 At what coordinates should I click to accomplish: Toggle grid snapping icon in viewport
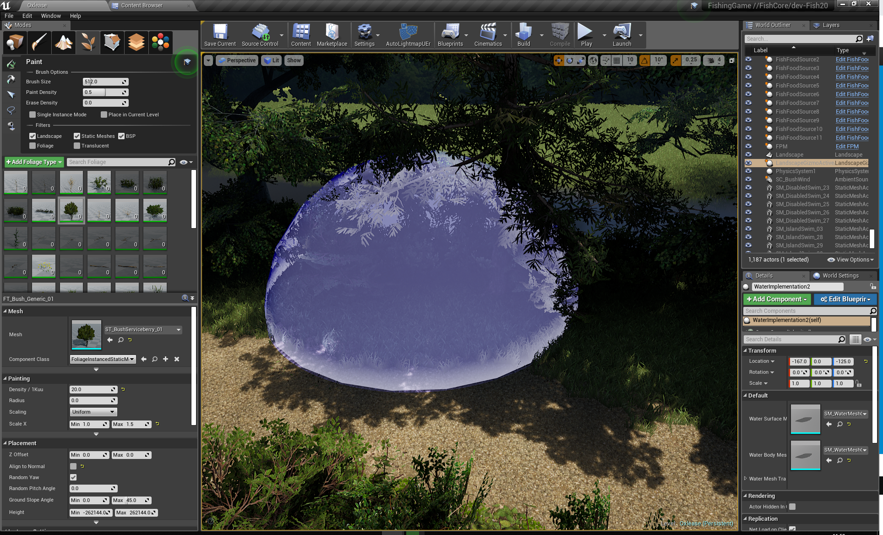tap(617, 60)
